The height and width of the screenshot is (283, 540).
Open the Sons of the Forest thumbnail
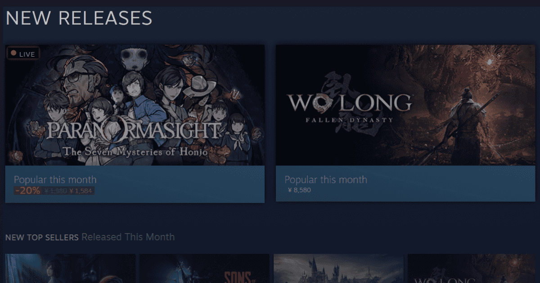coord(204,269)
